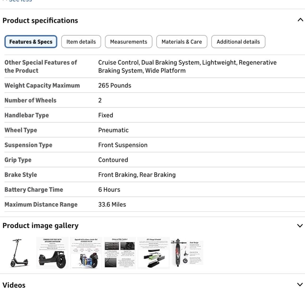Viewport: 305px width, 294px height.
Task: Select the Features & Specs tab
Action: (x=31, y=42)
